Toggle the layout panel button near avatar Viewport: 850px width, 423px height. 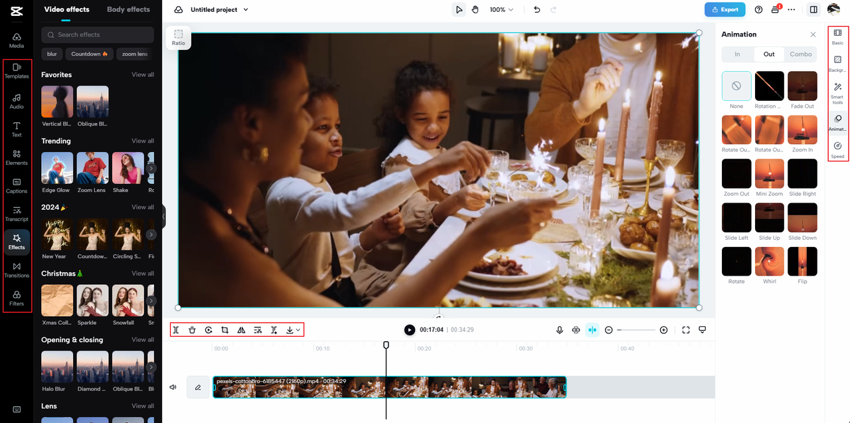point(813,10)
